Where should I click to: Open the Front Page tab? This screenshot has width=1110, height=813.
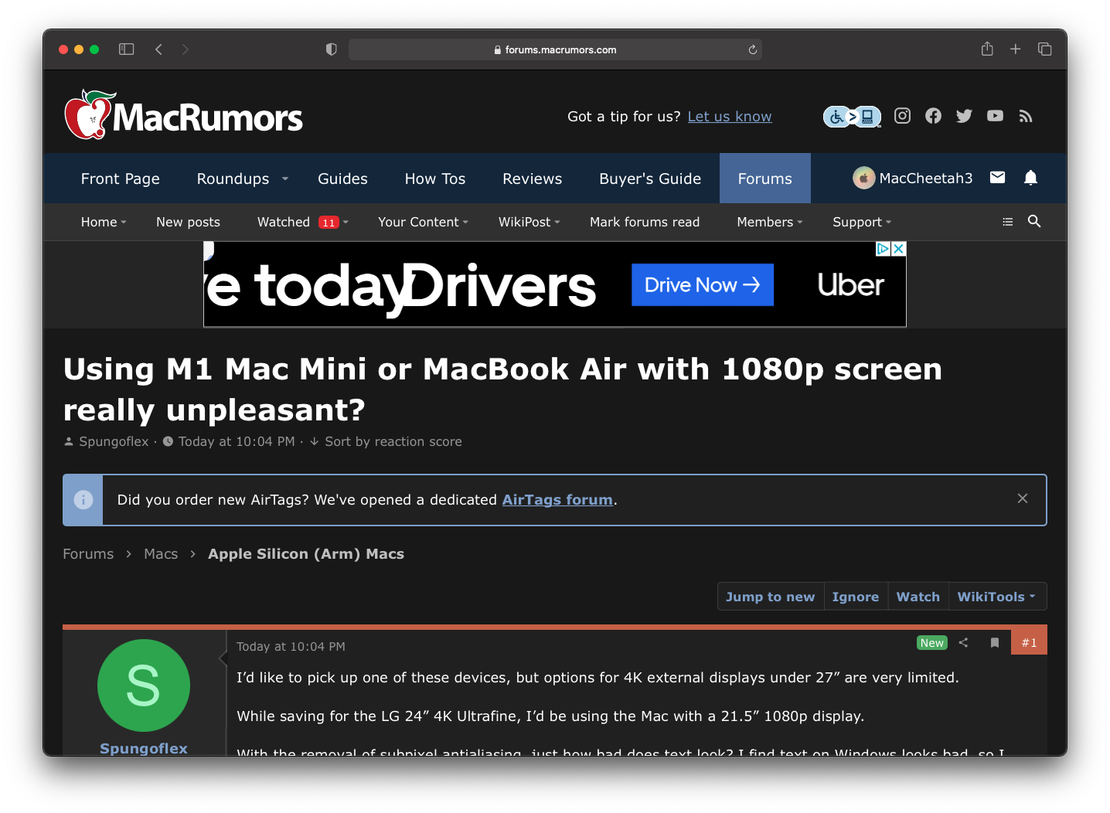tap(121, 179)
